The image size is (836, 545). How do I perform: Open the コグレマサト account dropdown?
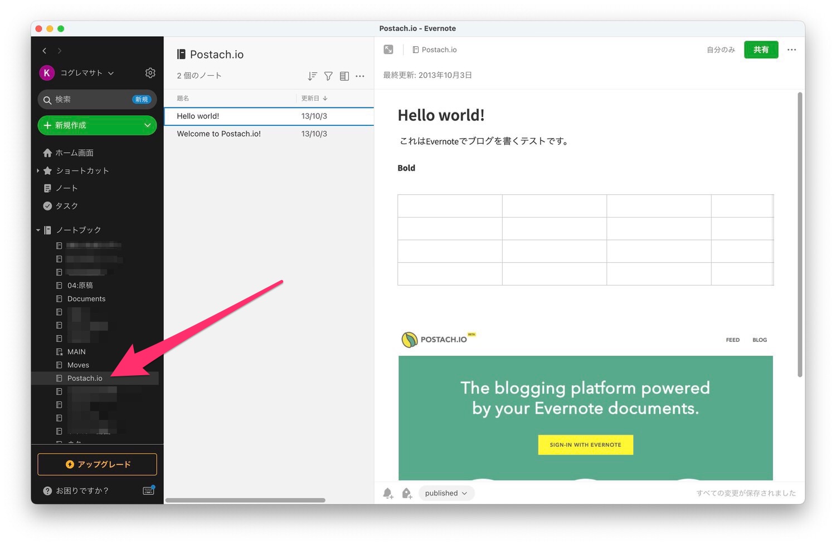87,73
